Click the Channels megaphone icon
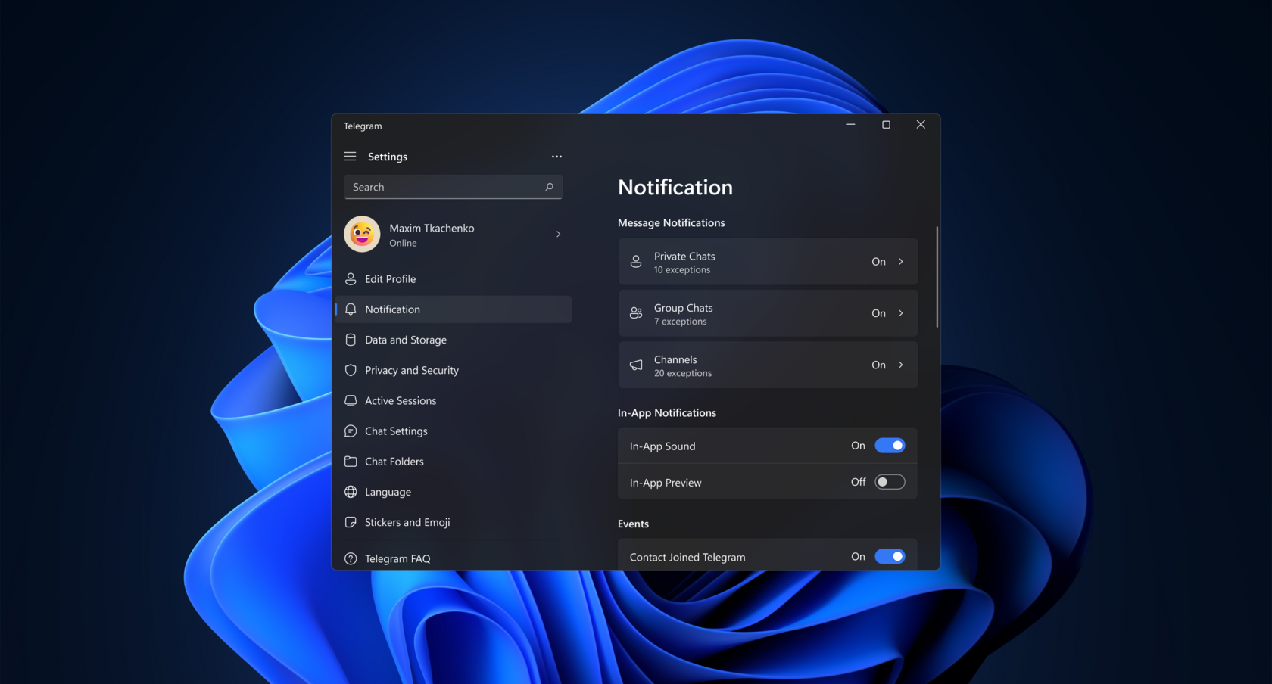The width and height of the screenshot is (1272, 684). coord(636,365)
